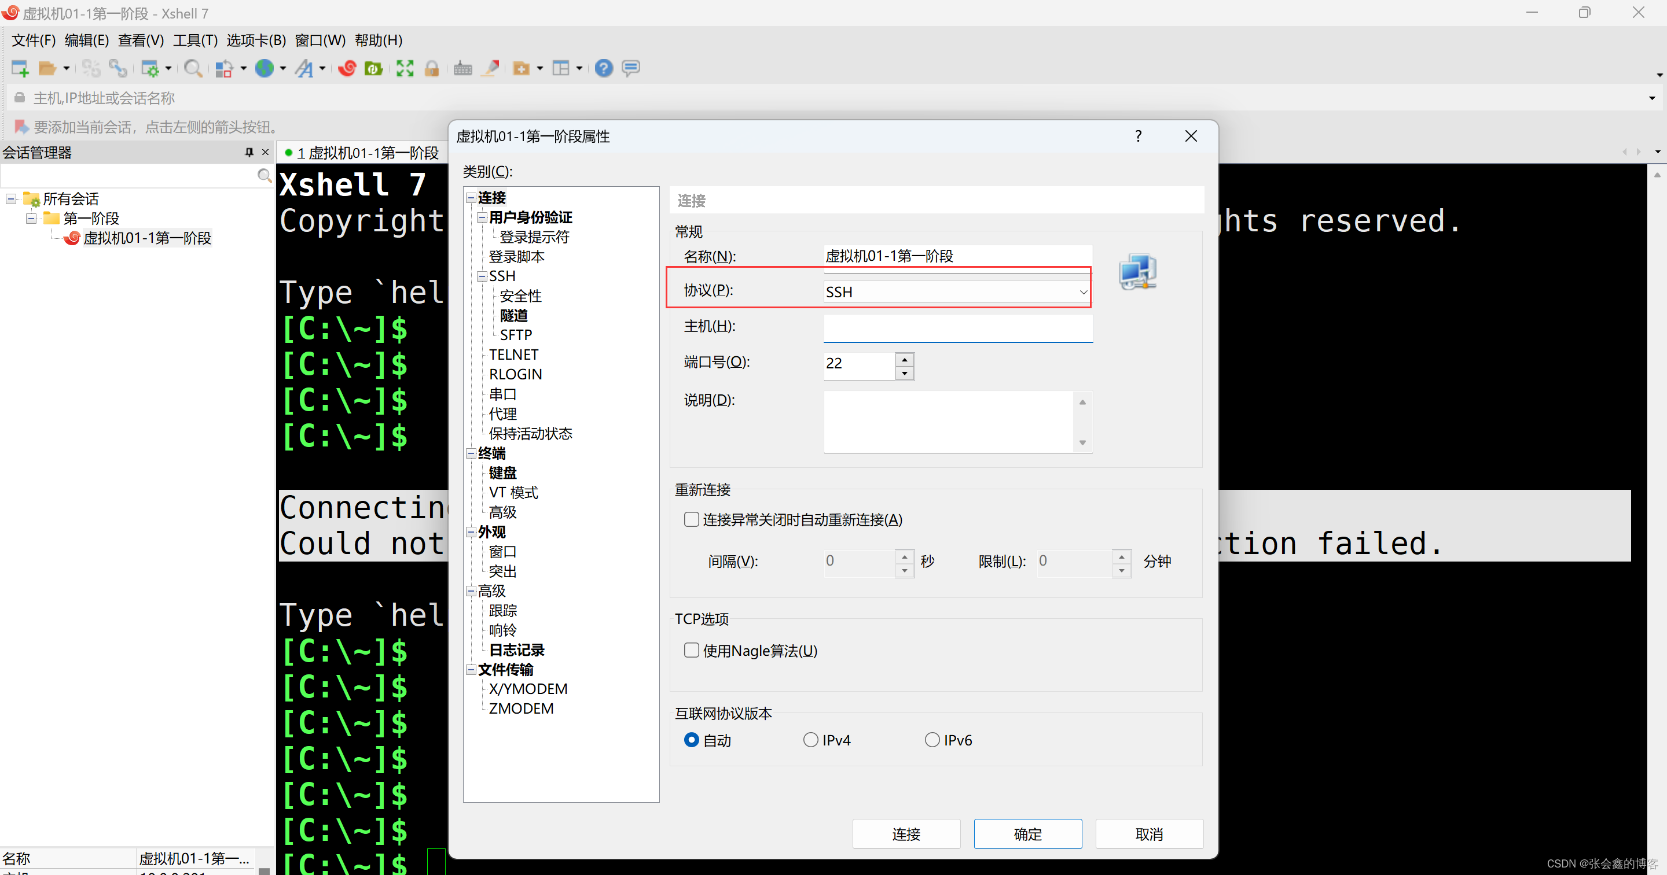
Task: Click the 主机(H) input field
Action: tap(958, 328)
